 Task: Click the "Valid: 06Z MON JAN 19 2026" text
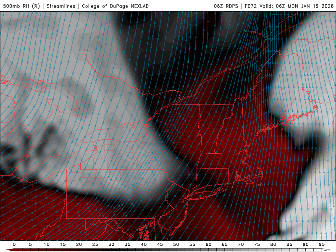[x=297, y=6]
